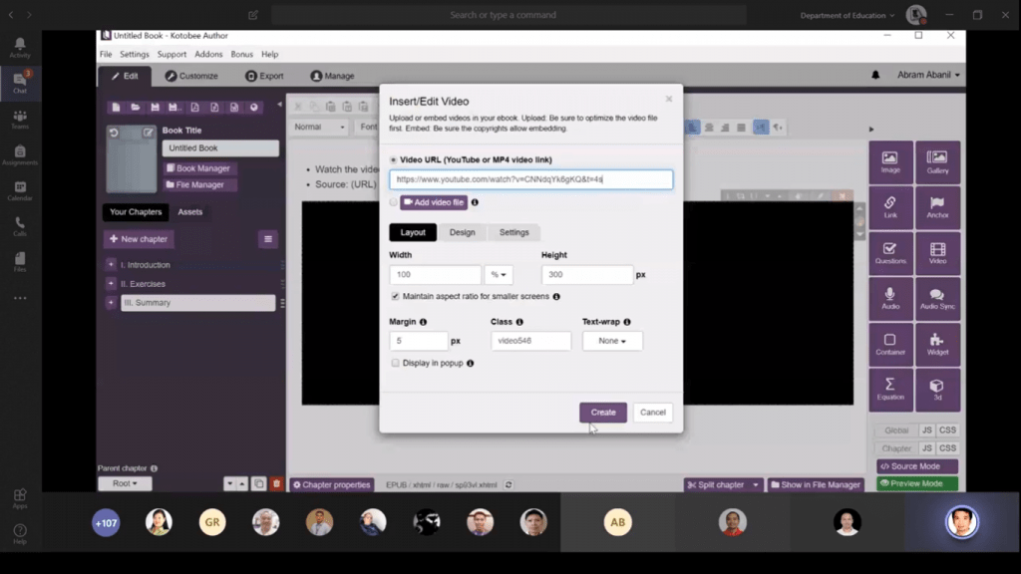Screen dimensions: 1021x574
Task: Switch to the Settings tab in dialog
Action: [x=513, y=232]
